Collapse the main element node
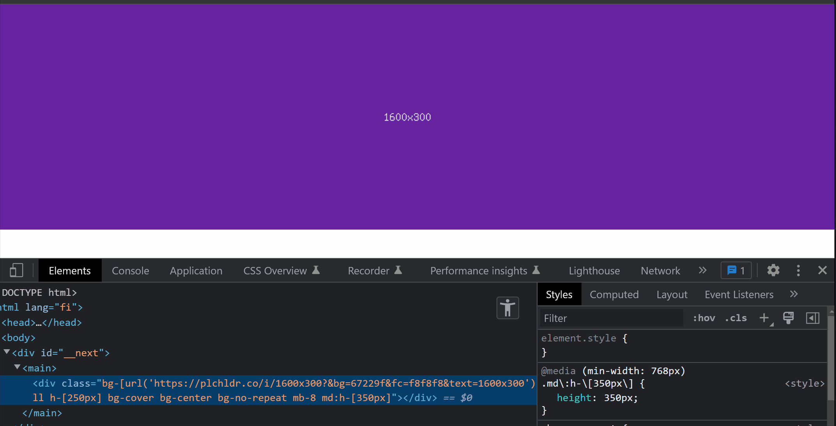Screen dimensions: 836x426 pos(17,366)
